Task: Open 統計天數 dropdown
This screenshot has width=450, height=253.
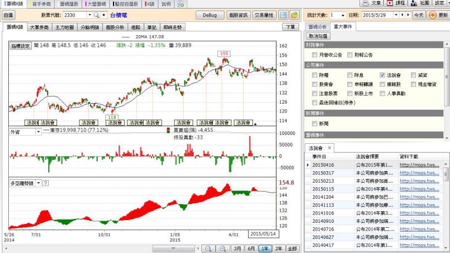Action: tap(342, 15)
